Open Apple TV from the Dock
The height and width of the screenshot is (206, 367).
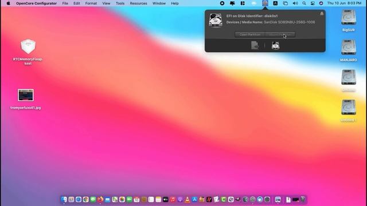(x=166, y=199)
